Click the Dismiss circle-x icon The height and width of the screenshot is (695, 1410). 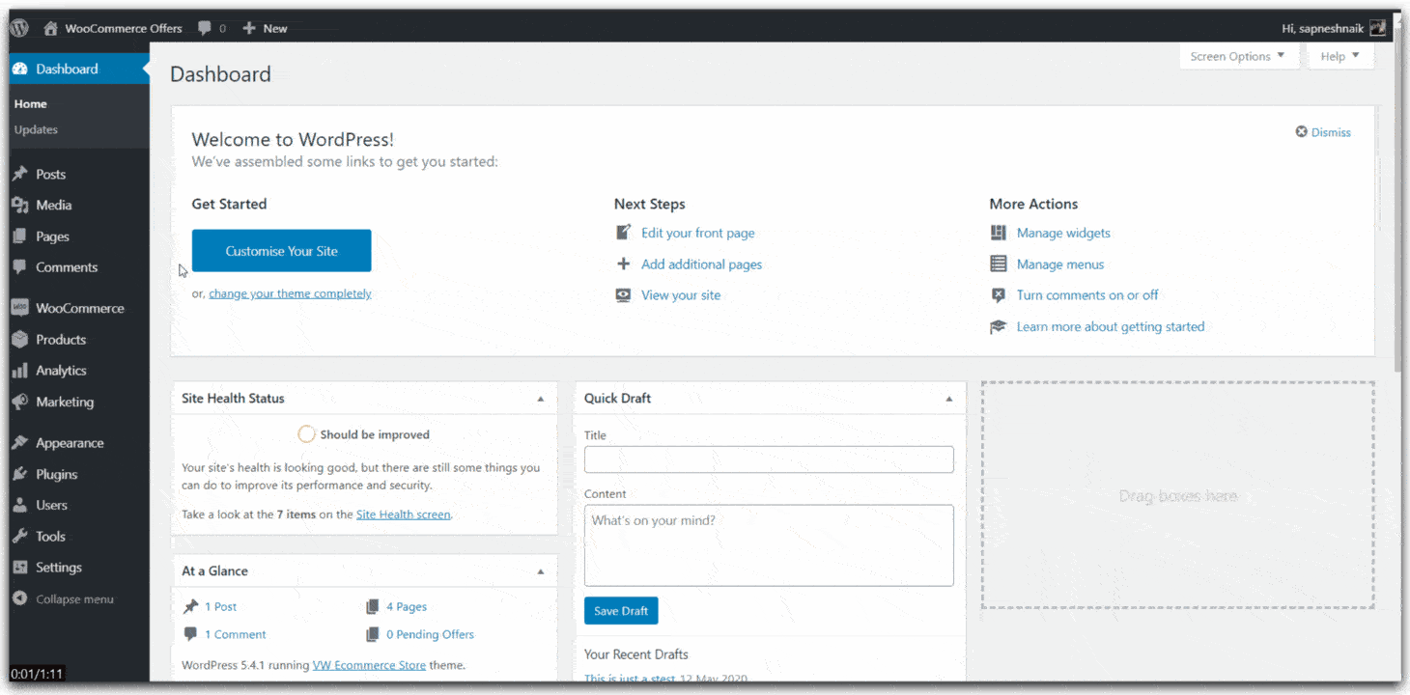pyautogui.click(x=1301, y=132)
